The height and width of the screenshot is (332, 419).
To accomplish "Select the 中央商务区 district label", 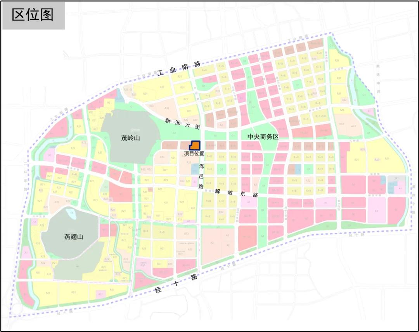I will (263, 137).
